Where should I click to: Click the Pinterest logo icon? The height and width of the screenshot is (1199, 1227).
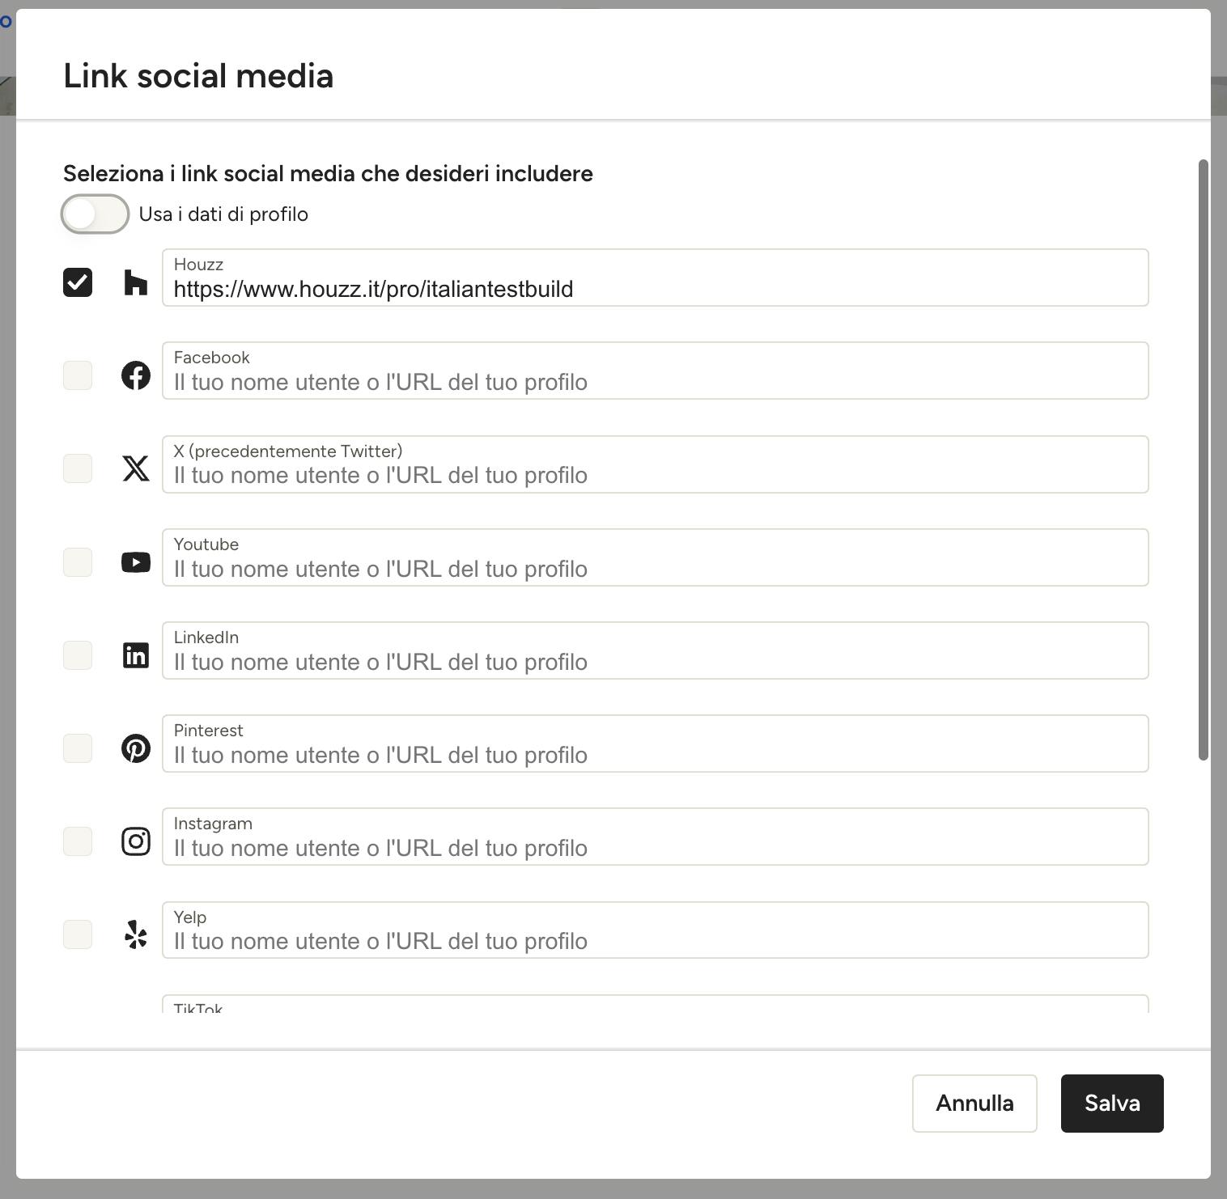(136, 748)
